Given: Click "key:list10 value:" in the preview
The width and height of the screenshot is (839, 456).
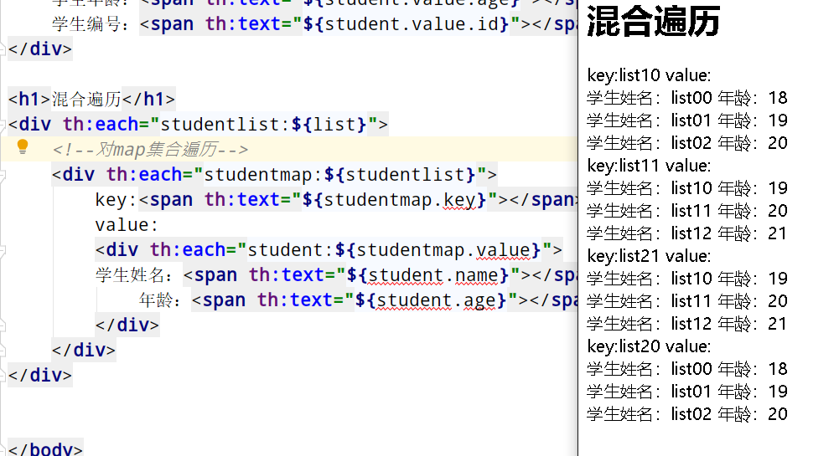Looking at the screenshot, I should click(x=649, y=75).
